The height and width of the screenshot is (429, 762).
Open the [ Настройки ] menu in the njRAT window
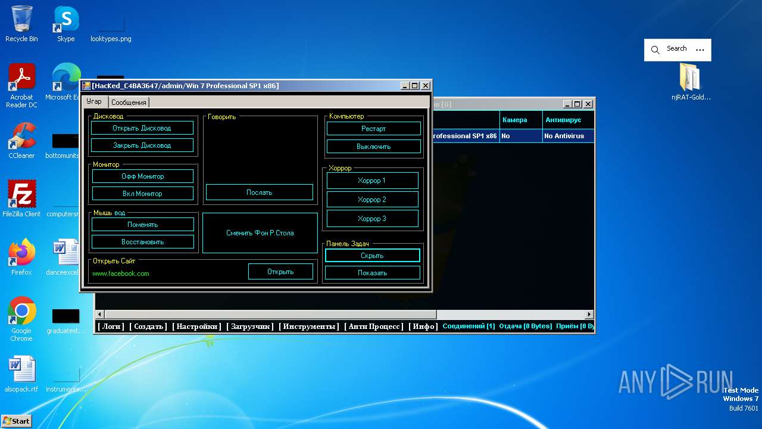196,327
